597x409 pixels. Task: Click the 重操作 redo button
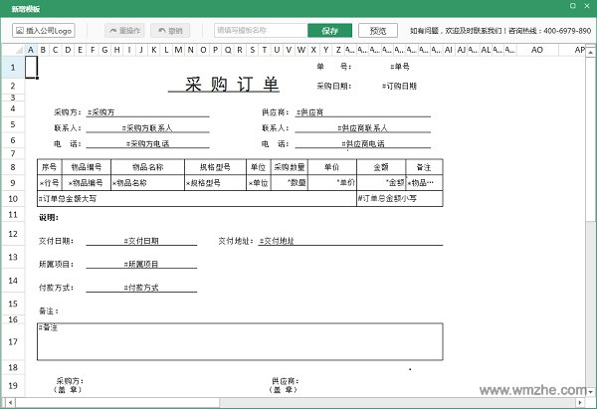click(124, 31)
